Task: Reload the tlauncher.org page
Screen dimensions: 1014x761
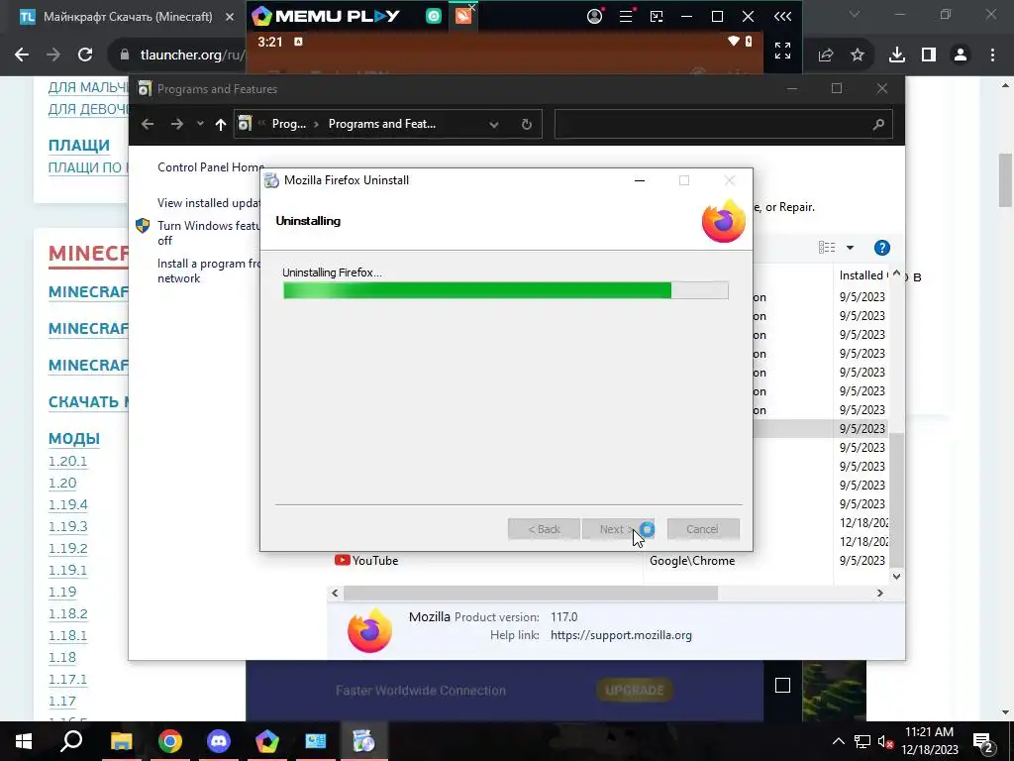Action: click(x=85, y=55)
